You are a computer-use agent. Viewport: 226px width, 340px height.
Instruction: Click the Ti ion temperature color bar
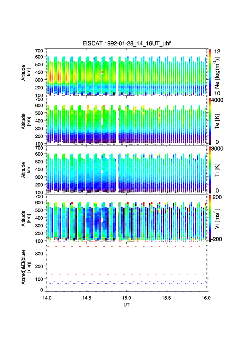[210, 170]
